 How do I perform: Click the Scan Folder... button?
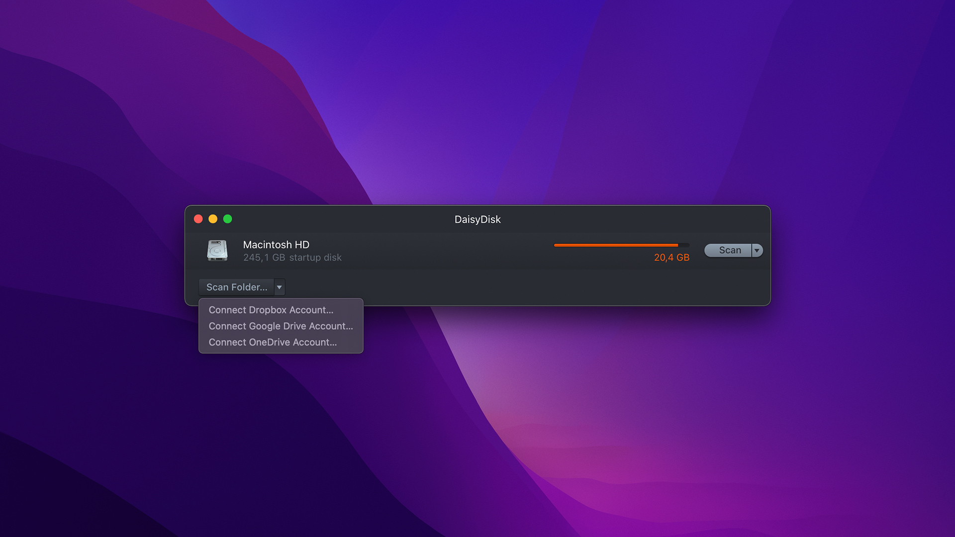pos(236,287)
